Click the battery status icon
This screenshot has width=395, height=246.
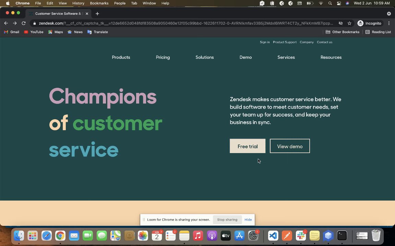(310, 3)
